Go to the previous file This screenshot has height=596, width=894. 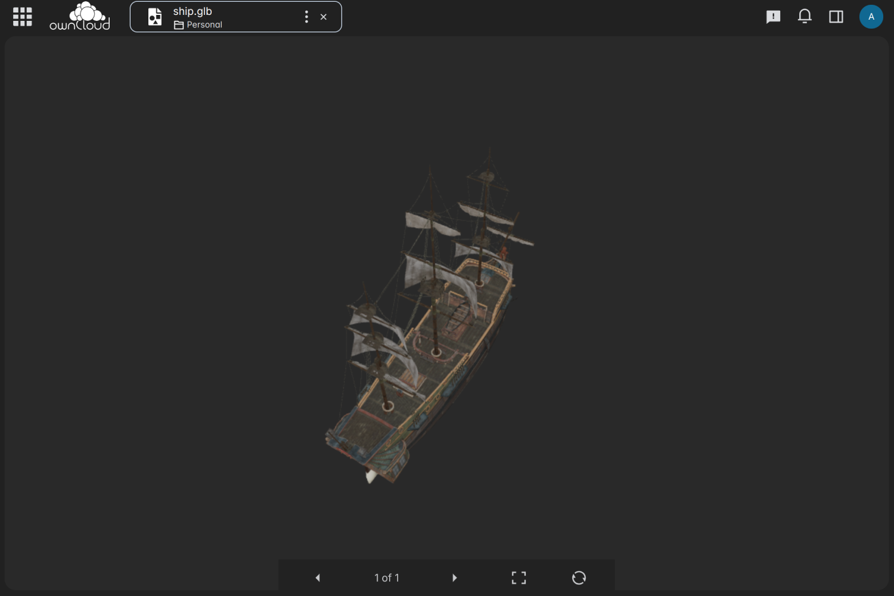pos(318,578)
